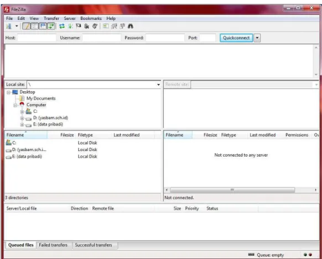Switch to the Queued files tab
This screenshot has height=259, width=322.
(x=20, y=245)
